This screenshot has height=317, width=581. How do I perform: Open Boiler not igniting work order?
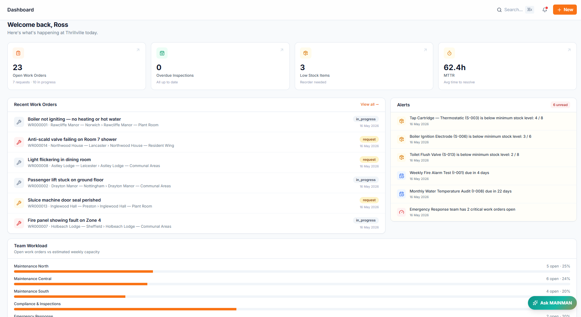(196, 122)
